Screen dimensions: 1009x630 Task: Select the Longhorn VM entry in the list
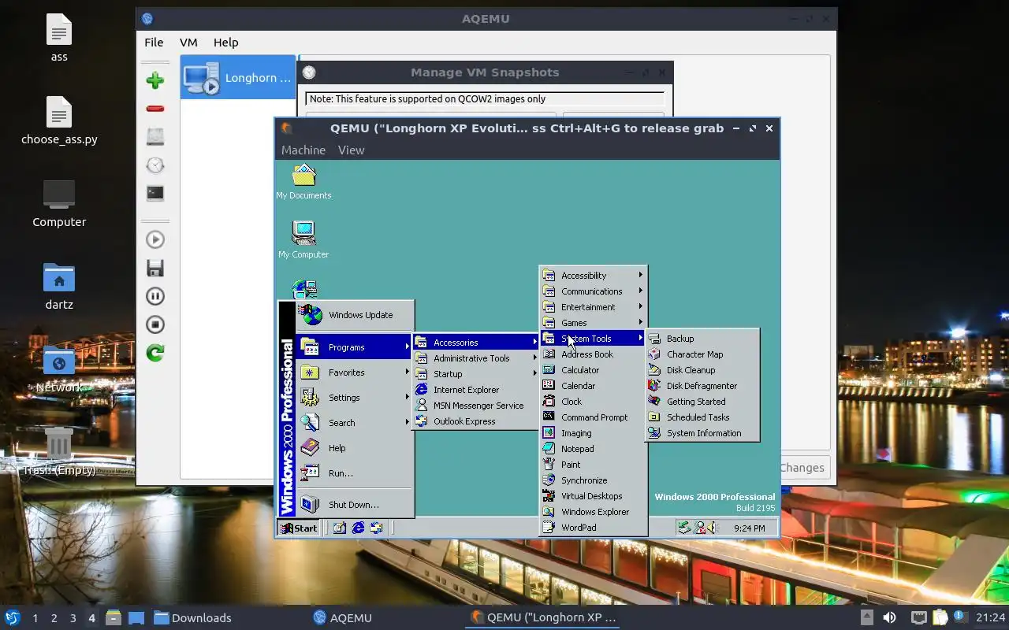pos(238,77)
